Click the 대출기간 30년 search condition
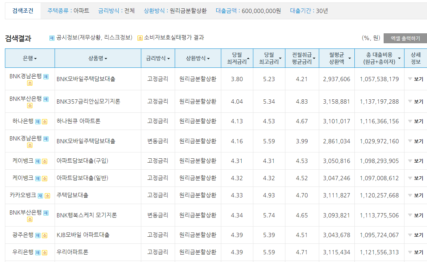 (309, 11)
